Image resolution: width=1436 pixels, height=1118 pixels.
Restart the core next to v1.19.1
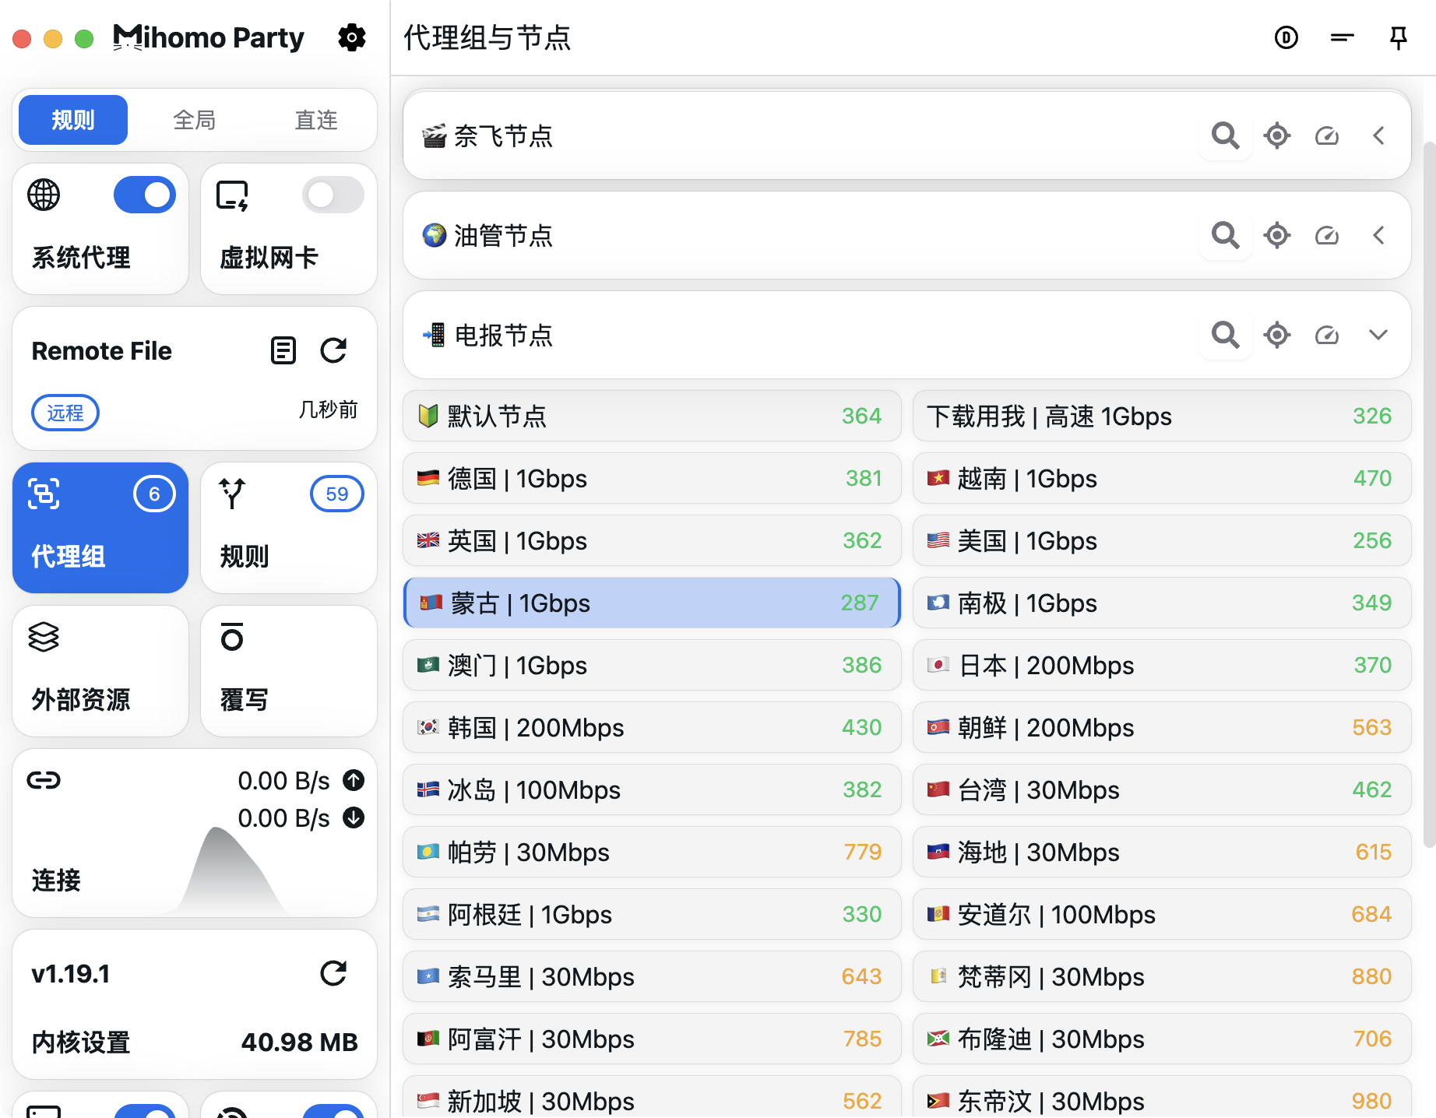(x=333, y=973)
